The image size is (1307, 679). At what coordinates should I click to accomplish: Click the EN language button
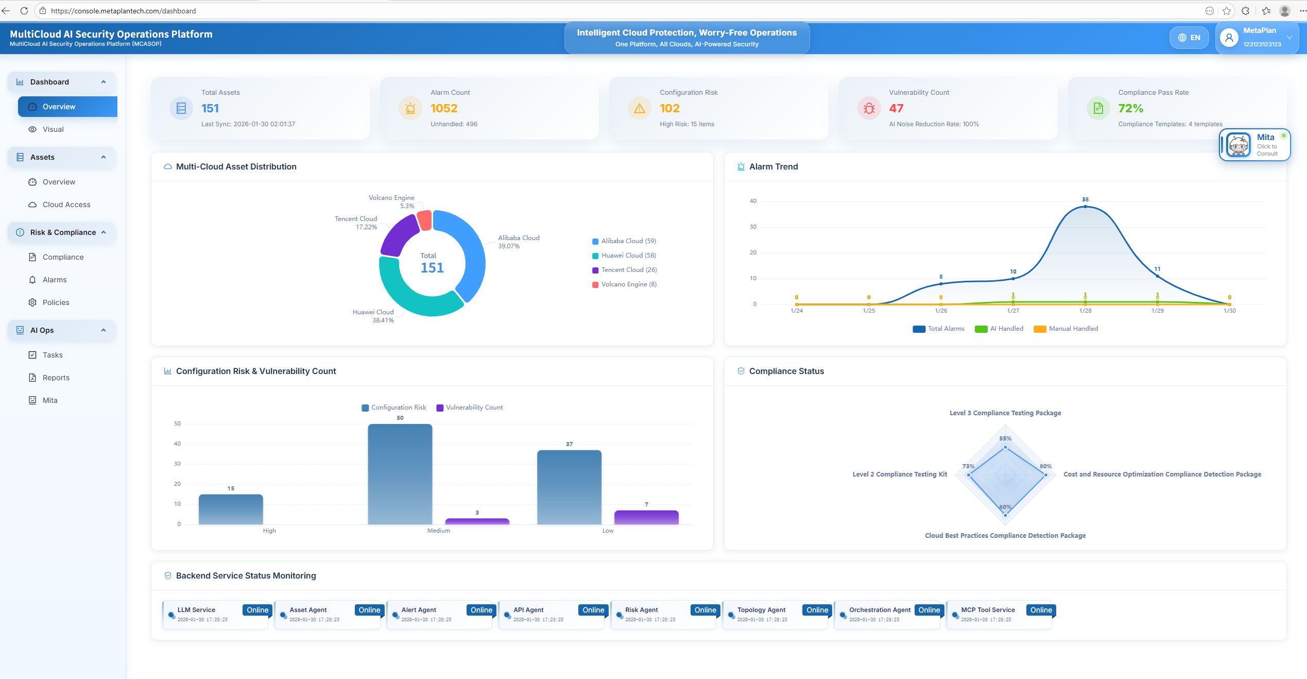pos(1189,37)
